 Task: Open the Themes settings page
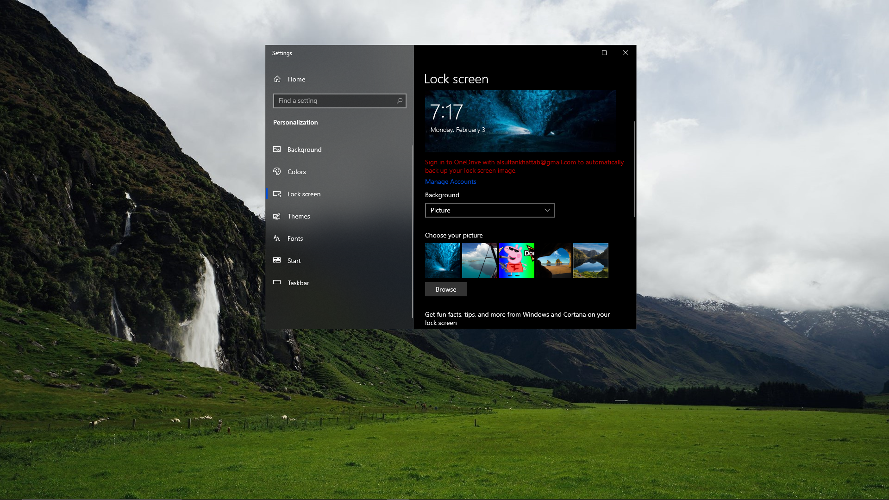(x=299, y=216)
